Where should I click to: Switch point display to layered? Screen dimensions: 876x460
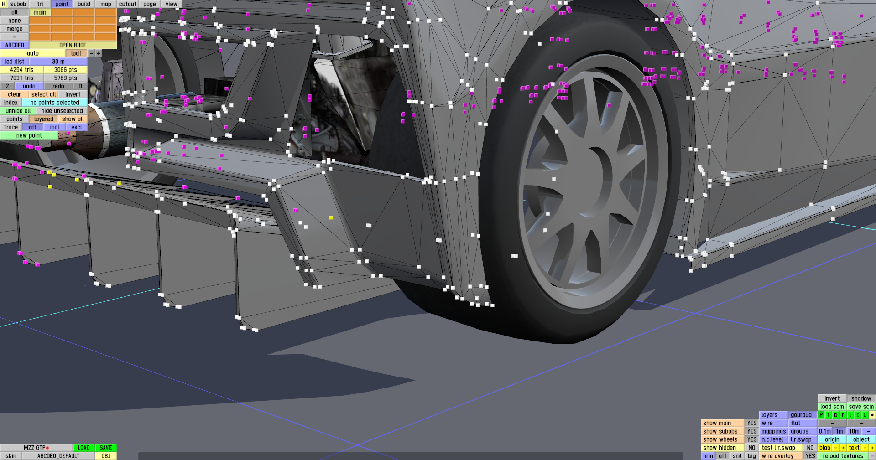pos(44,119)
